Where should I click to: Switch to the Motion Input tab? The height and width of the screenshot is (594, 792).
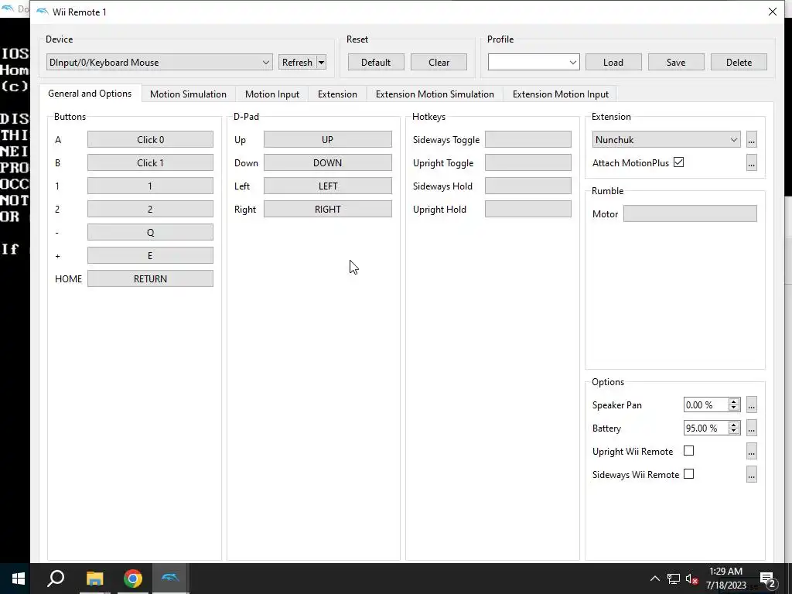coord(272,94)
